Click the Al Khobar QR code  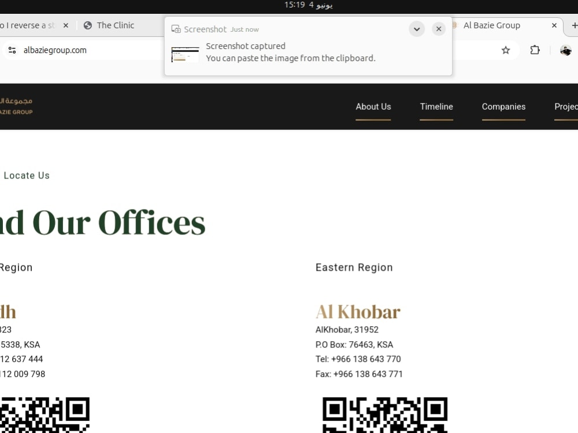pos(385,415)
